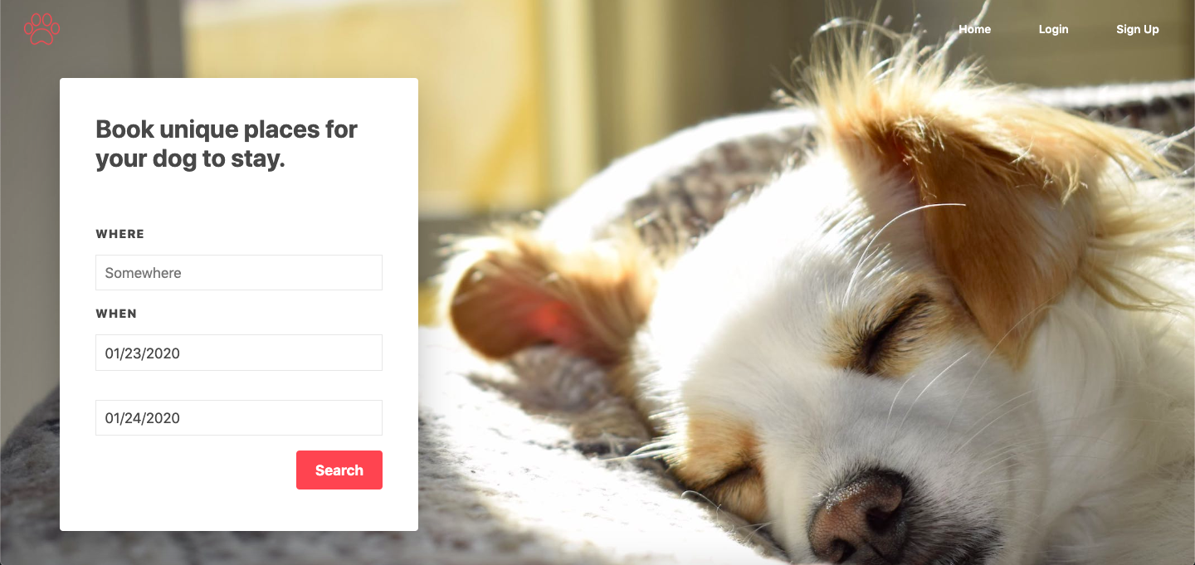
Task: Click the "Book unique places" heading text
Action: 227,144
